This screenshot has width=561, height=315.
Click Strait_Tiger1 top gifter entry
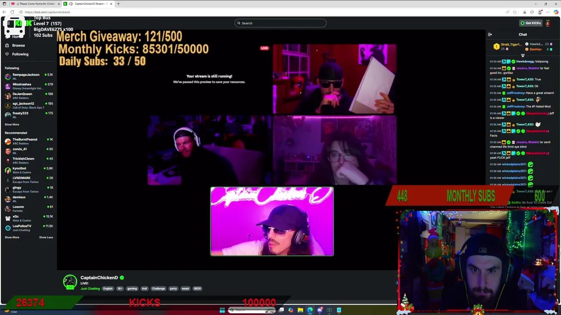(507, 46)
